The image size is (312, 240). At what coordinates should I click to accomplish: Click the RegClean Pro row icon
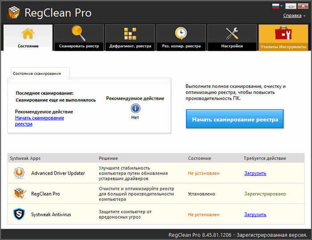coord(19,194)
